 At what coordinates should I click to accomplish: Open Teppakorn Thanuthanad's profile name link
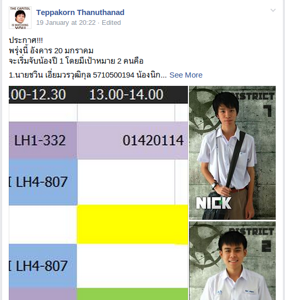click(80, 12)
